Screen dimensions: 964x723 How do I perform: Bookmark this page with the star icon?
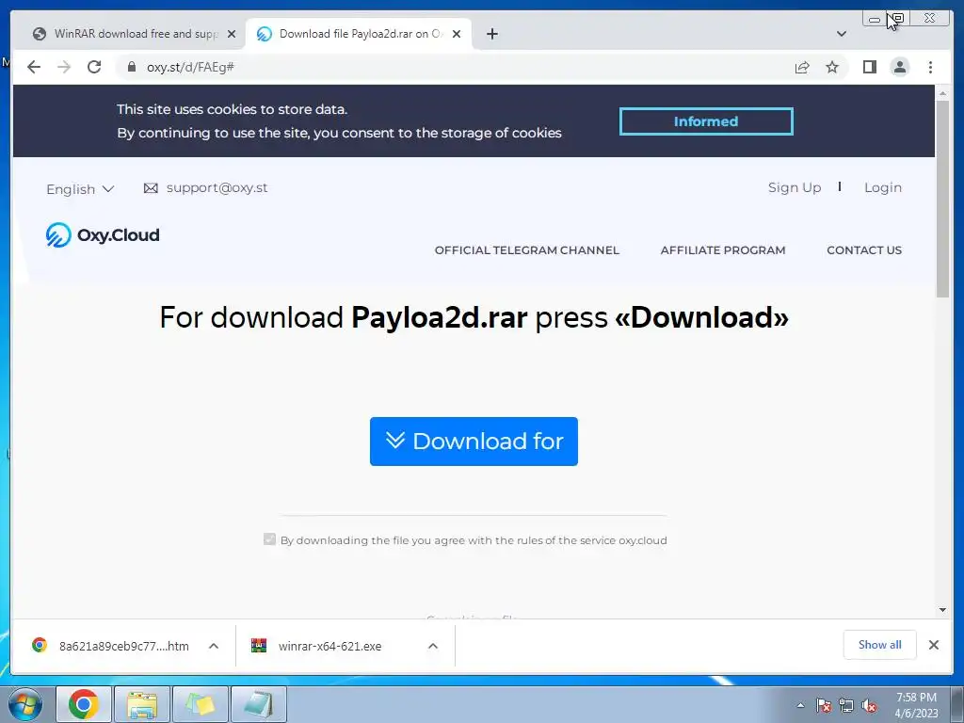832,67
